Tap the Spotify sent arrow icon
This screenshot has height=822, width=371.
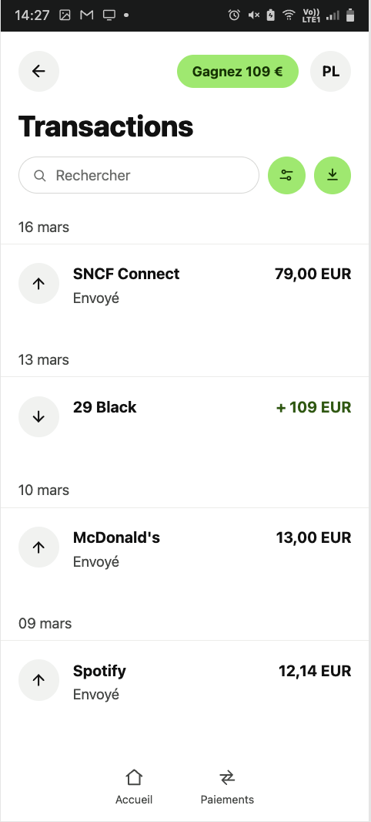tap(38, 680)
